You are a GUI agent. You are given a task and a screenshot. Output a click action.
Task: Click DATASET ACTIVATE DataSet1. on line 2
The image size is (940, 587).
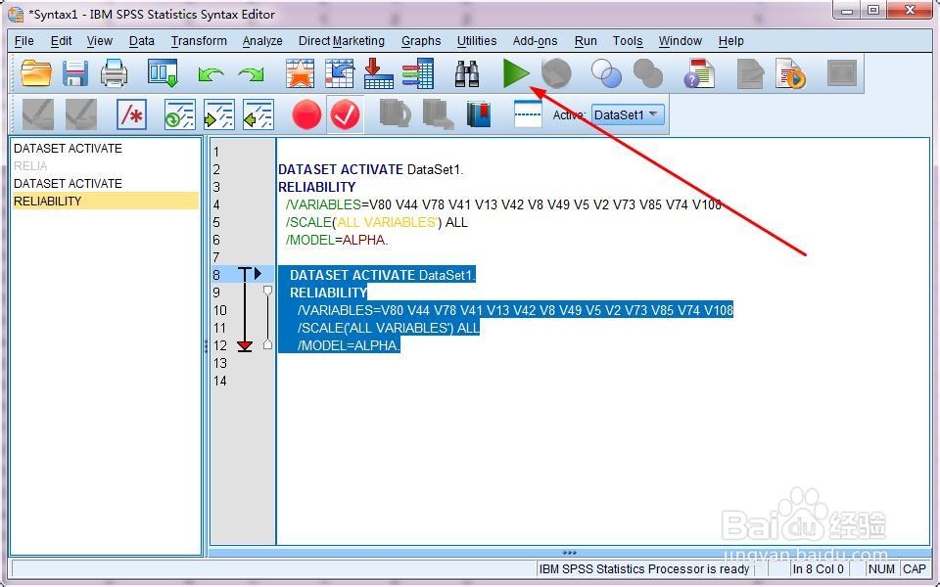pyautogui.click(x=370, y=169)
